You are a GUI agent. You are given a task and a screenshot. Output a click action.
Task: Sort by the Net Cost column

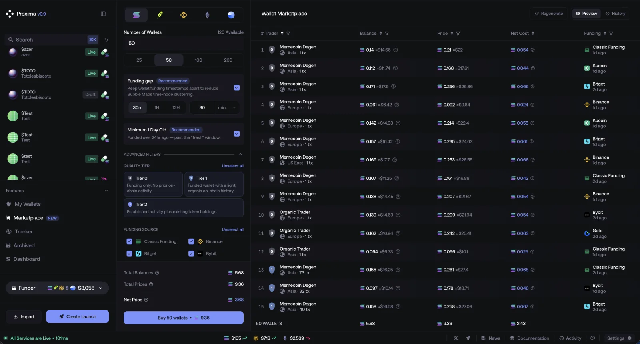pyautogui.click(x=533, y=33)
